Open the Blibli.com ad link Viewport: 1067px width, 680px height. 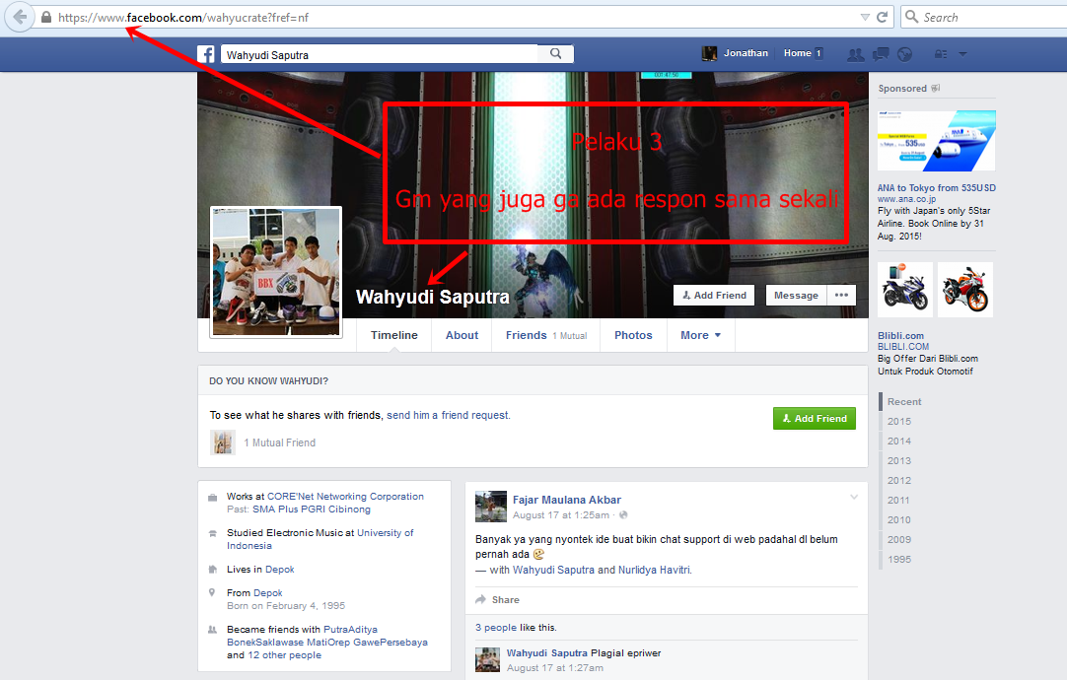900,335
